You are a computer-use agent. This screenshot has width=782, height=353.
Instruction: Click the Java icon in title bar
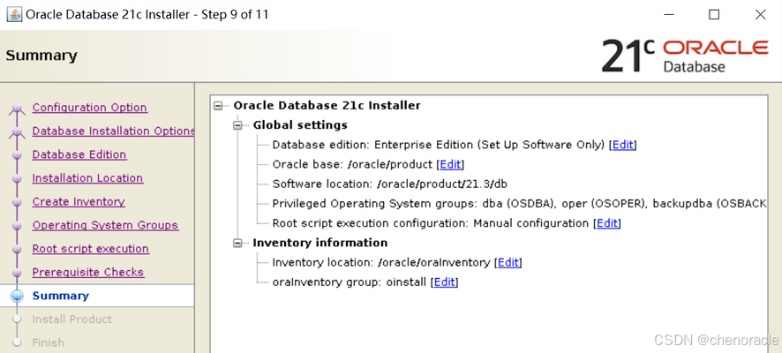pos(14,14)
